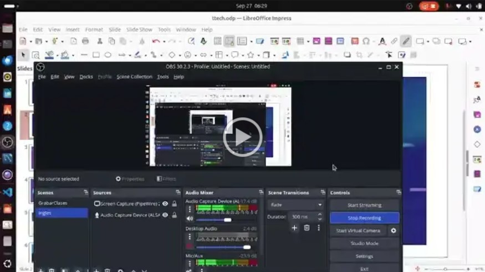Viewport: 485px width, 272px height.
Task: Click the Insert Hyperlink icon in Impress
Action: (x=394, y=41)
